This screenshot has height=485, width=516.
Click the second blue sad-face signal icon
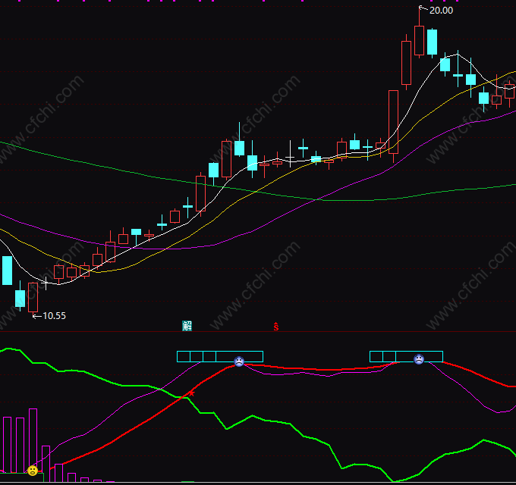[418, 359]
